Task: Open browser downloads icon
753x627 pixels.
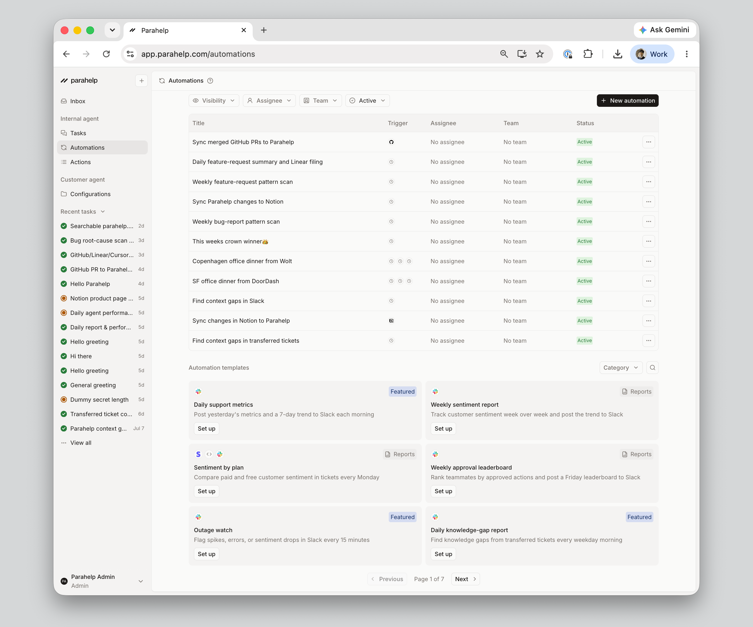Action: point(617,54)
